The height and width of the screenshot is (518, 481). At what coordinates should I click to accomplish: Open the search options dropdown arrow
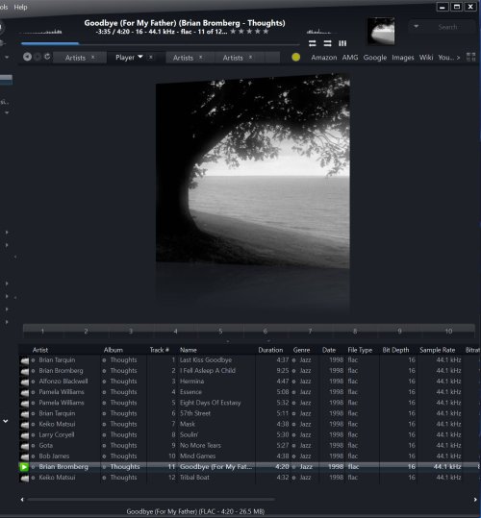coord(417,27)
